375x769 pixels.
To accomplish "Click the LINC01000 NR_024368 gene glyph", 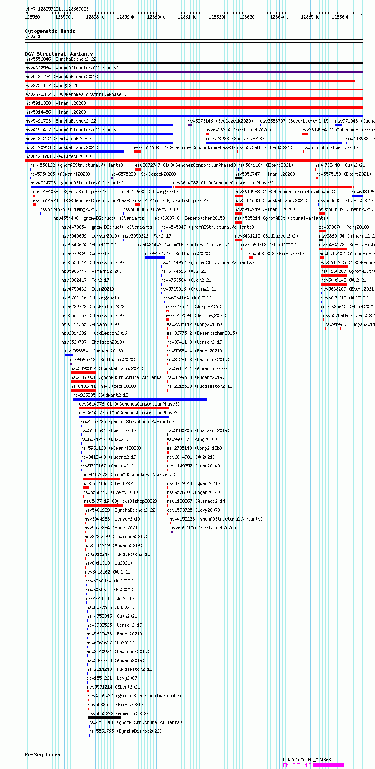I will coord(313,765).
